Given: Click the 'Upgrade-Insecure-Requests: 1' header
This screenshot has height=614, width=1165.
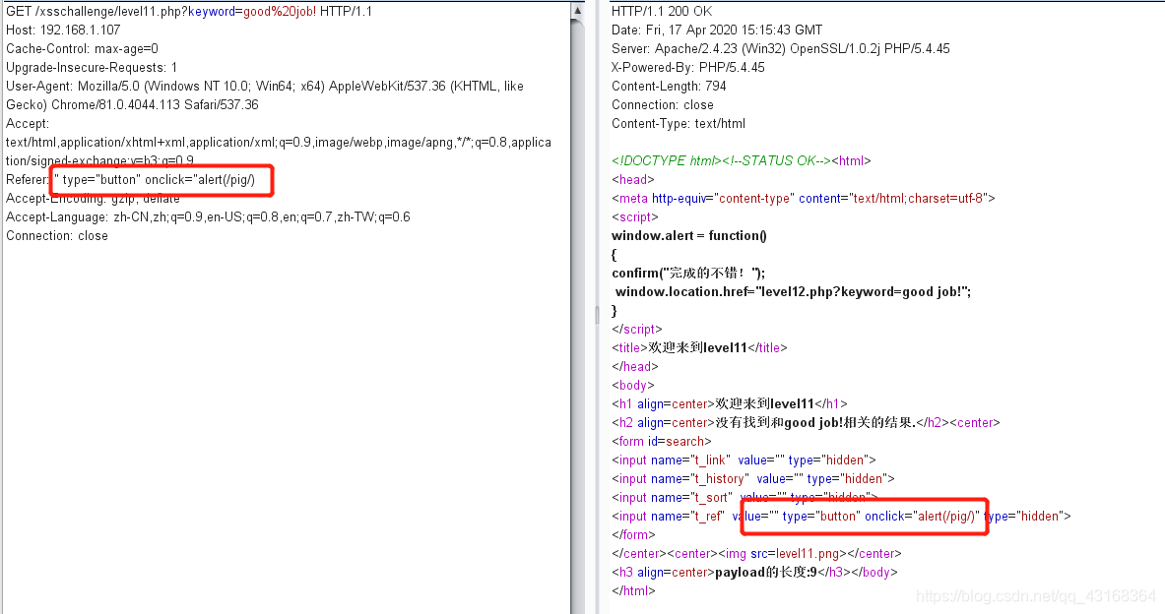Looking at the screenshot, I should coord(92,68).
